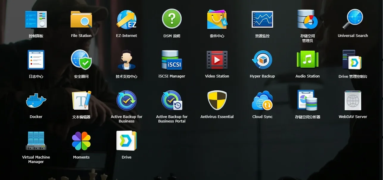This screenshot has width=383, height=180.
Task: Launch iSCSI Manager
Action: 172,60
